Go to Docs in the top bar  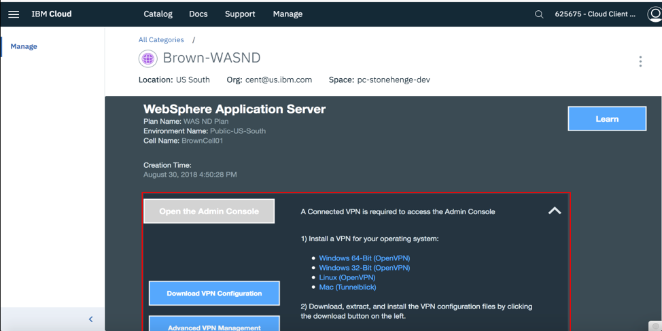pyautogui.click(x=198, y=14)
